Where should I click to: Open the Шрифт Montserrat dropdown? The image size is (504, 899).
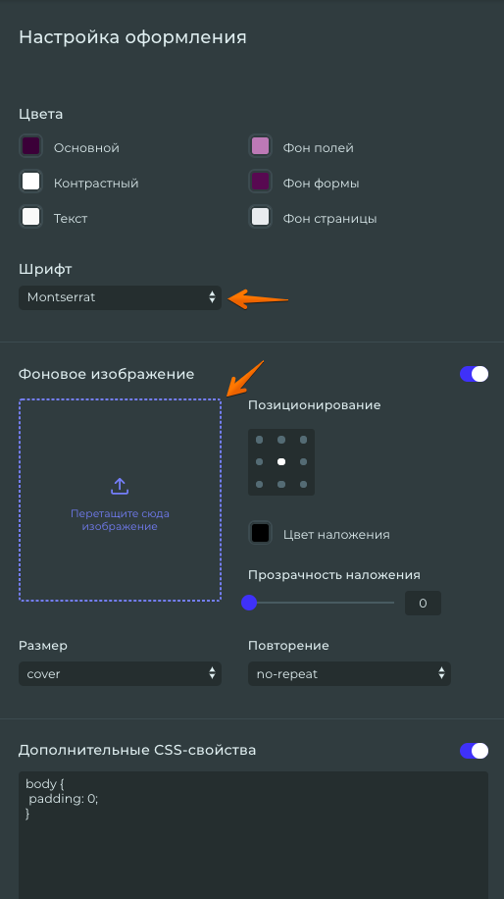tap(120, 297)
